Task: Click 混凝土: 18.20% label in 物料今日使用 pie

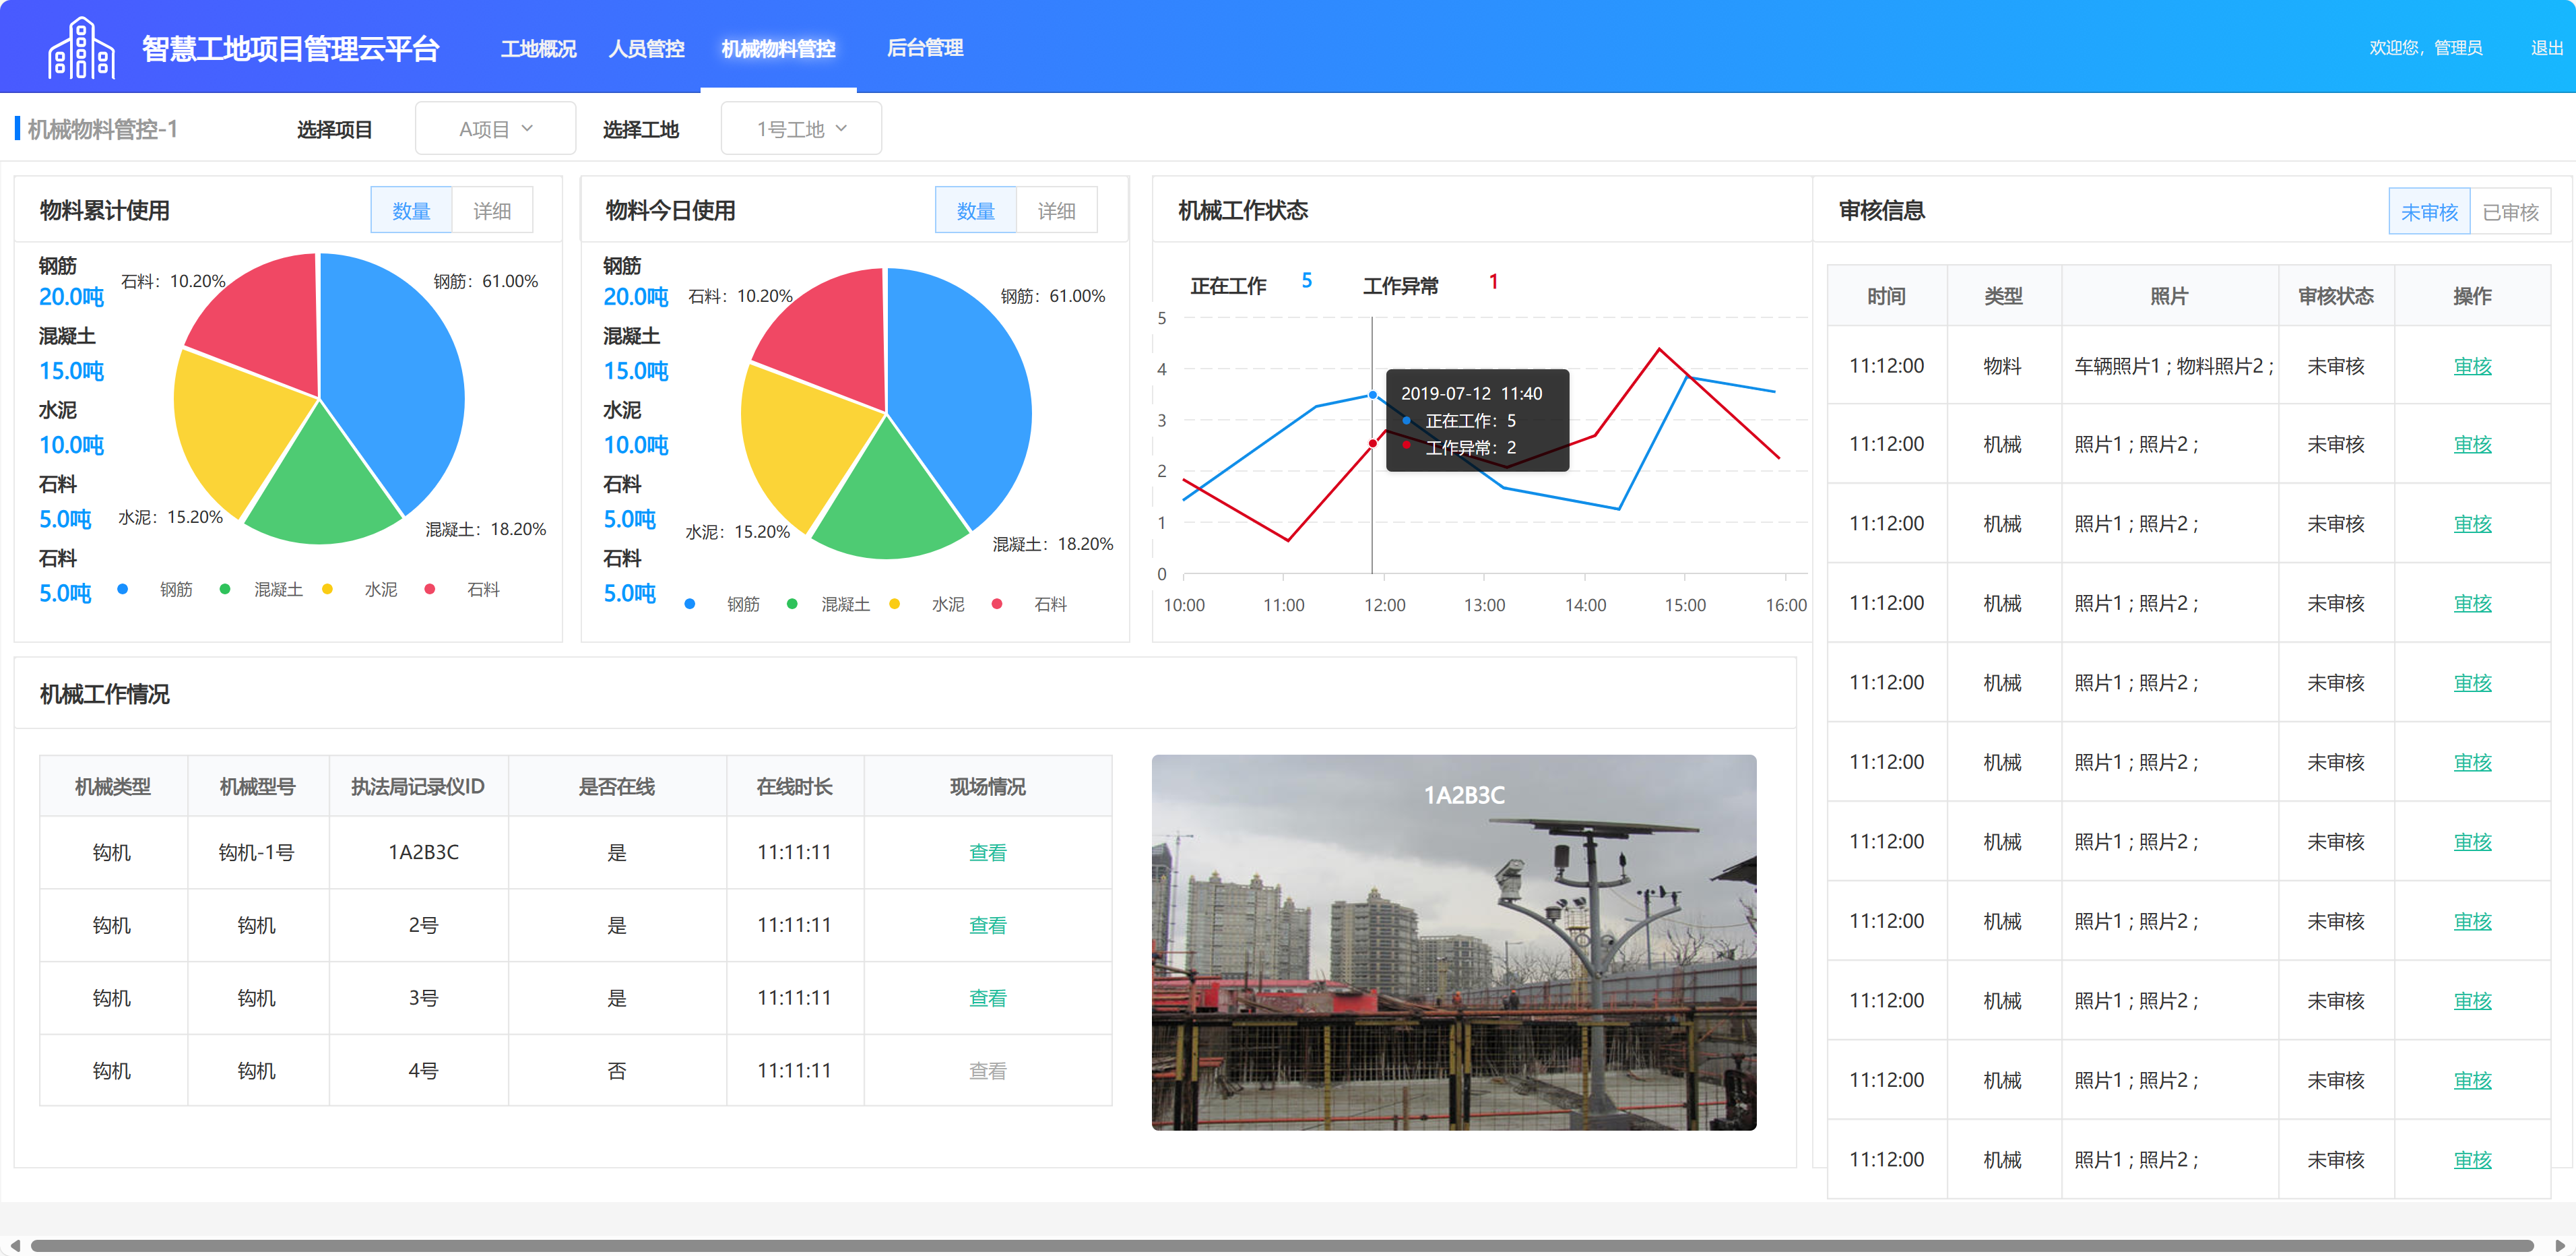Action: (1052, 544)
